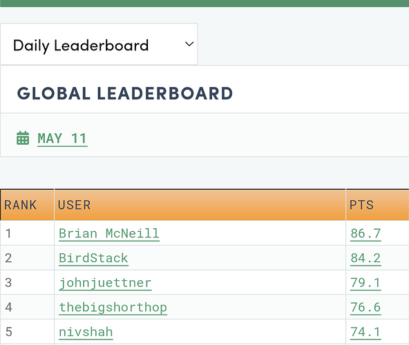Click the 84.2 points link

tap(365, 258)
